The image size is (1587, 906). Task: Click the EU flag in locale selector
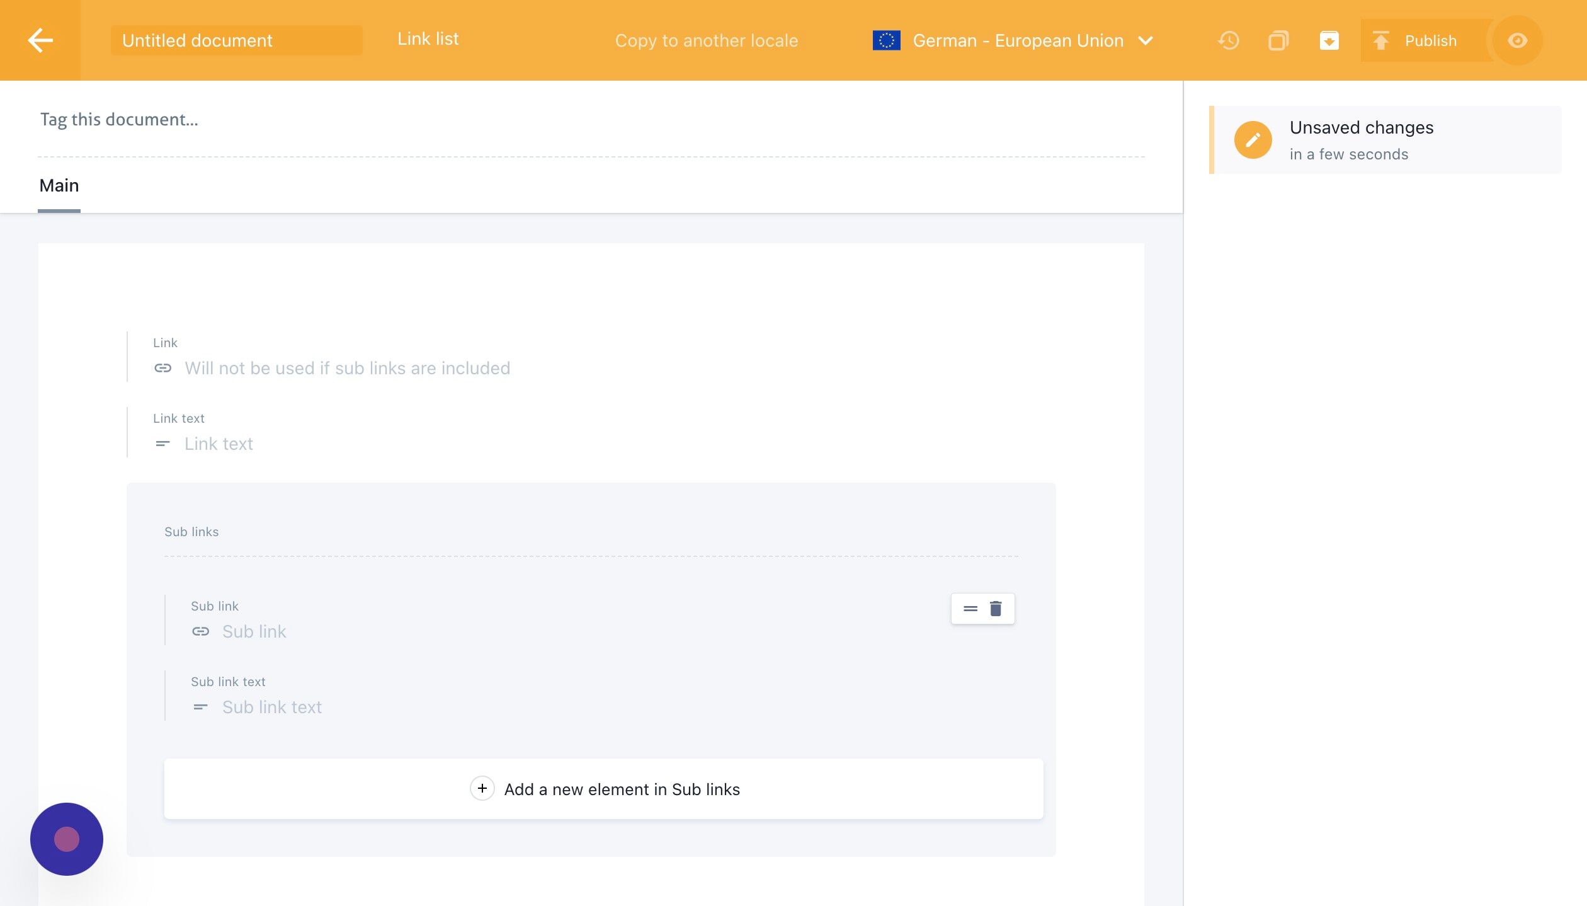[886, 40]
